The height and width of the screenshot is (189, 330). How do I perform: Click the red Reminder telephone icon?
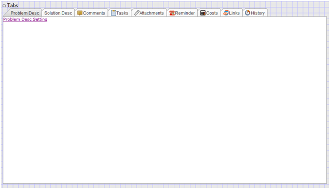click(x=172, y=13)
